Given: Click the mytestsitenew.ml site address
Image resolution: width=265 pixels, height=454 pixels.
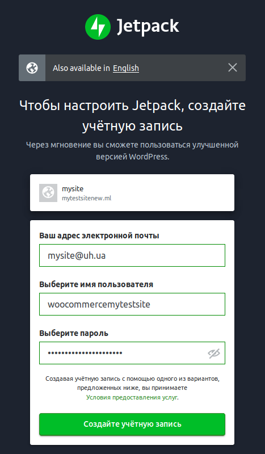Looking at the screenshot, I should click(87, 198).
